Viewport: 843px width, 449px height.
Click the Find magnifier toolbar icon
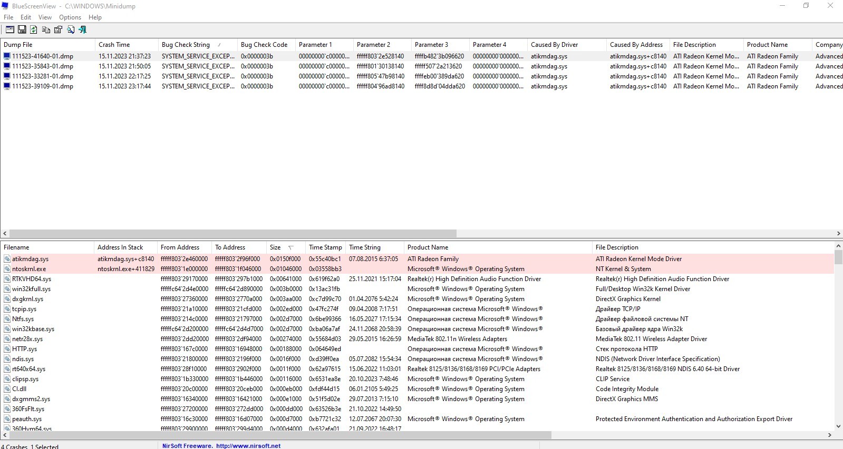(70, 30)
